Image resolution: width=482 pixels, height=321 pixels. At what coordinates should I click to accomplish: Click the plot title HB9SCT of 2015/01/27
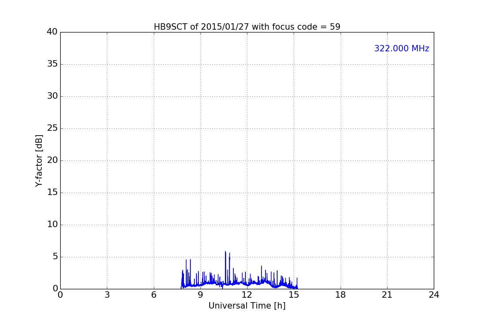[247, 27]
